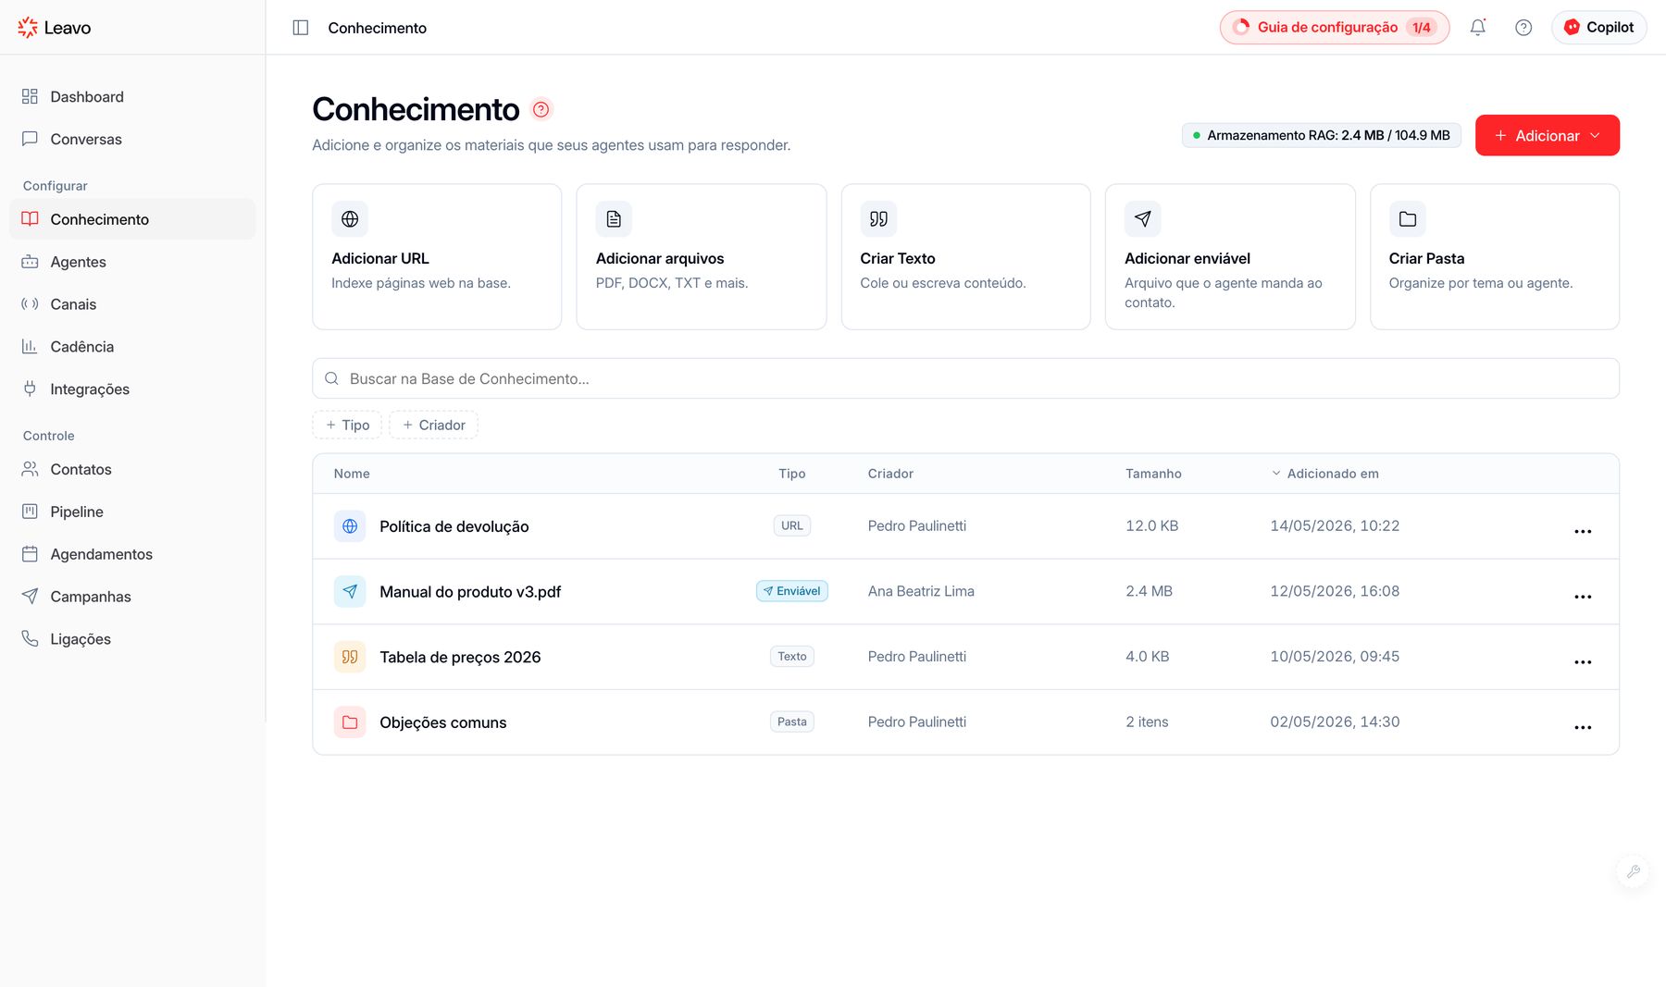The image size is (1666, 987).
Task: Click the Criar Pasta card
Action: [x=1495, y=256]
